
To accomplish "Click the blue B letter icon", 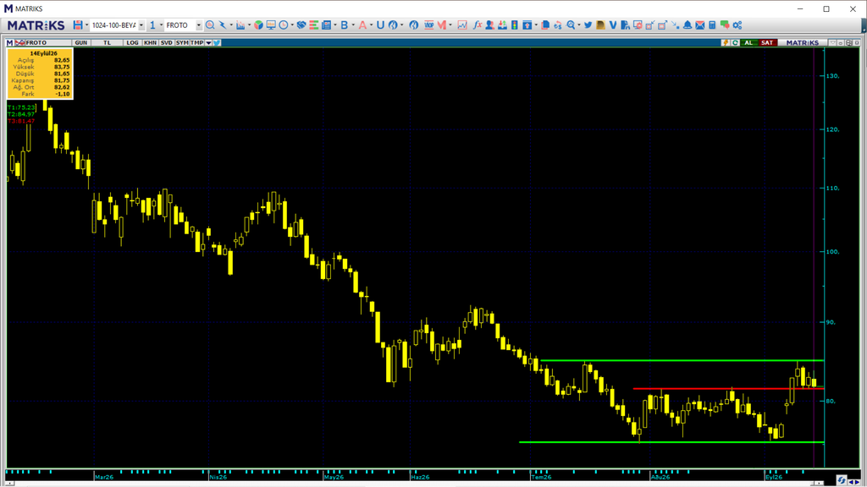I will click(344, 25).
